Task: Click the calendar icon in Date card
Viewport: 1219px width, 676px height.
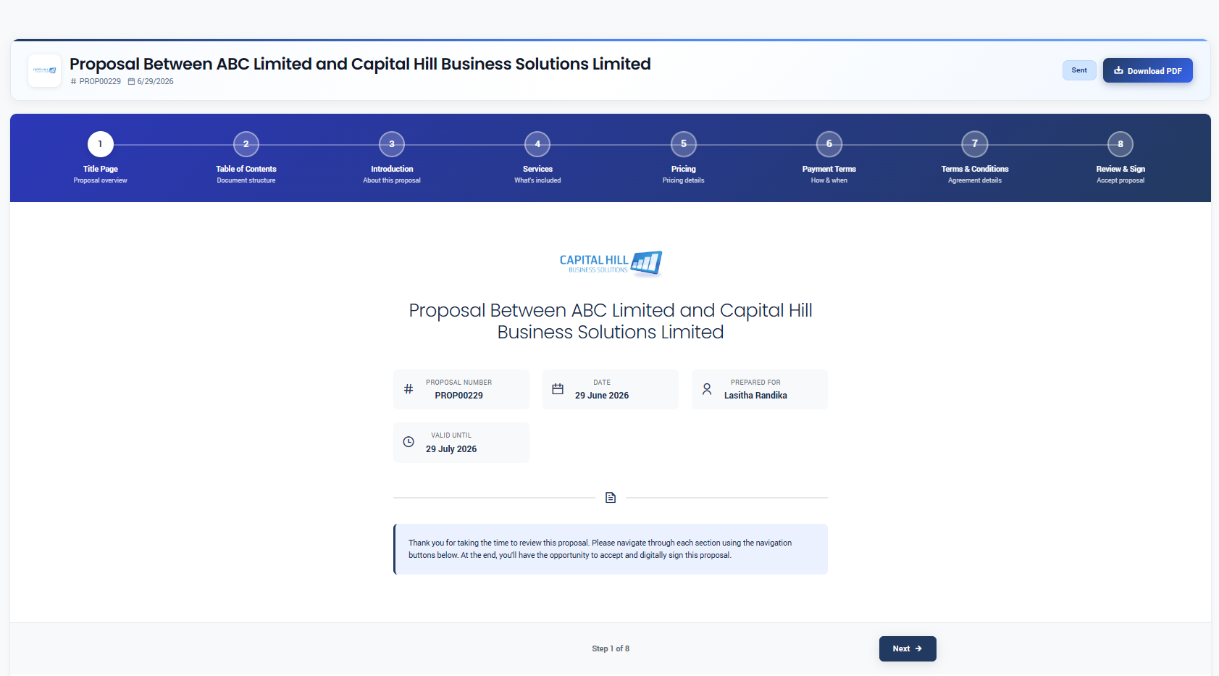Action: 558,389
